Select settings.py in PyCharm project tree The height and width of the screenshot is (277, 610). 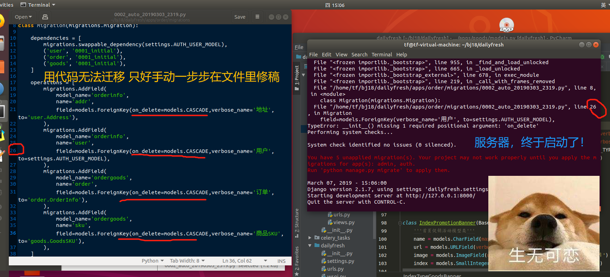(341, 261)
